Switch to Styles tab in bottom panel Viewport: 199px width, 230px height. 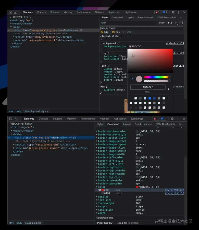[100, 124]
